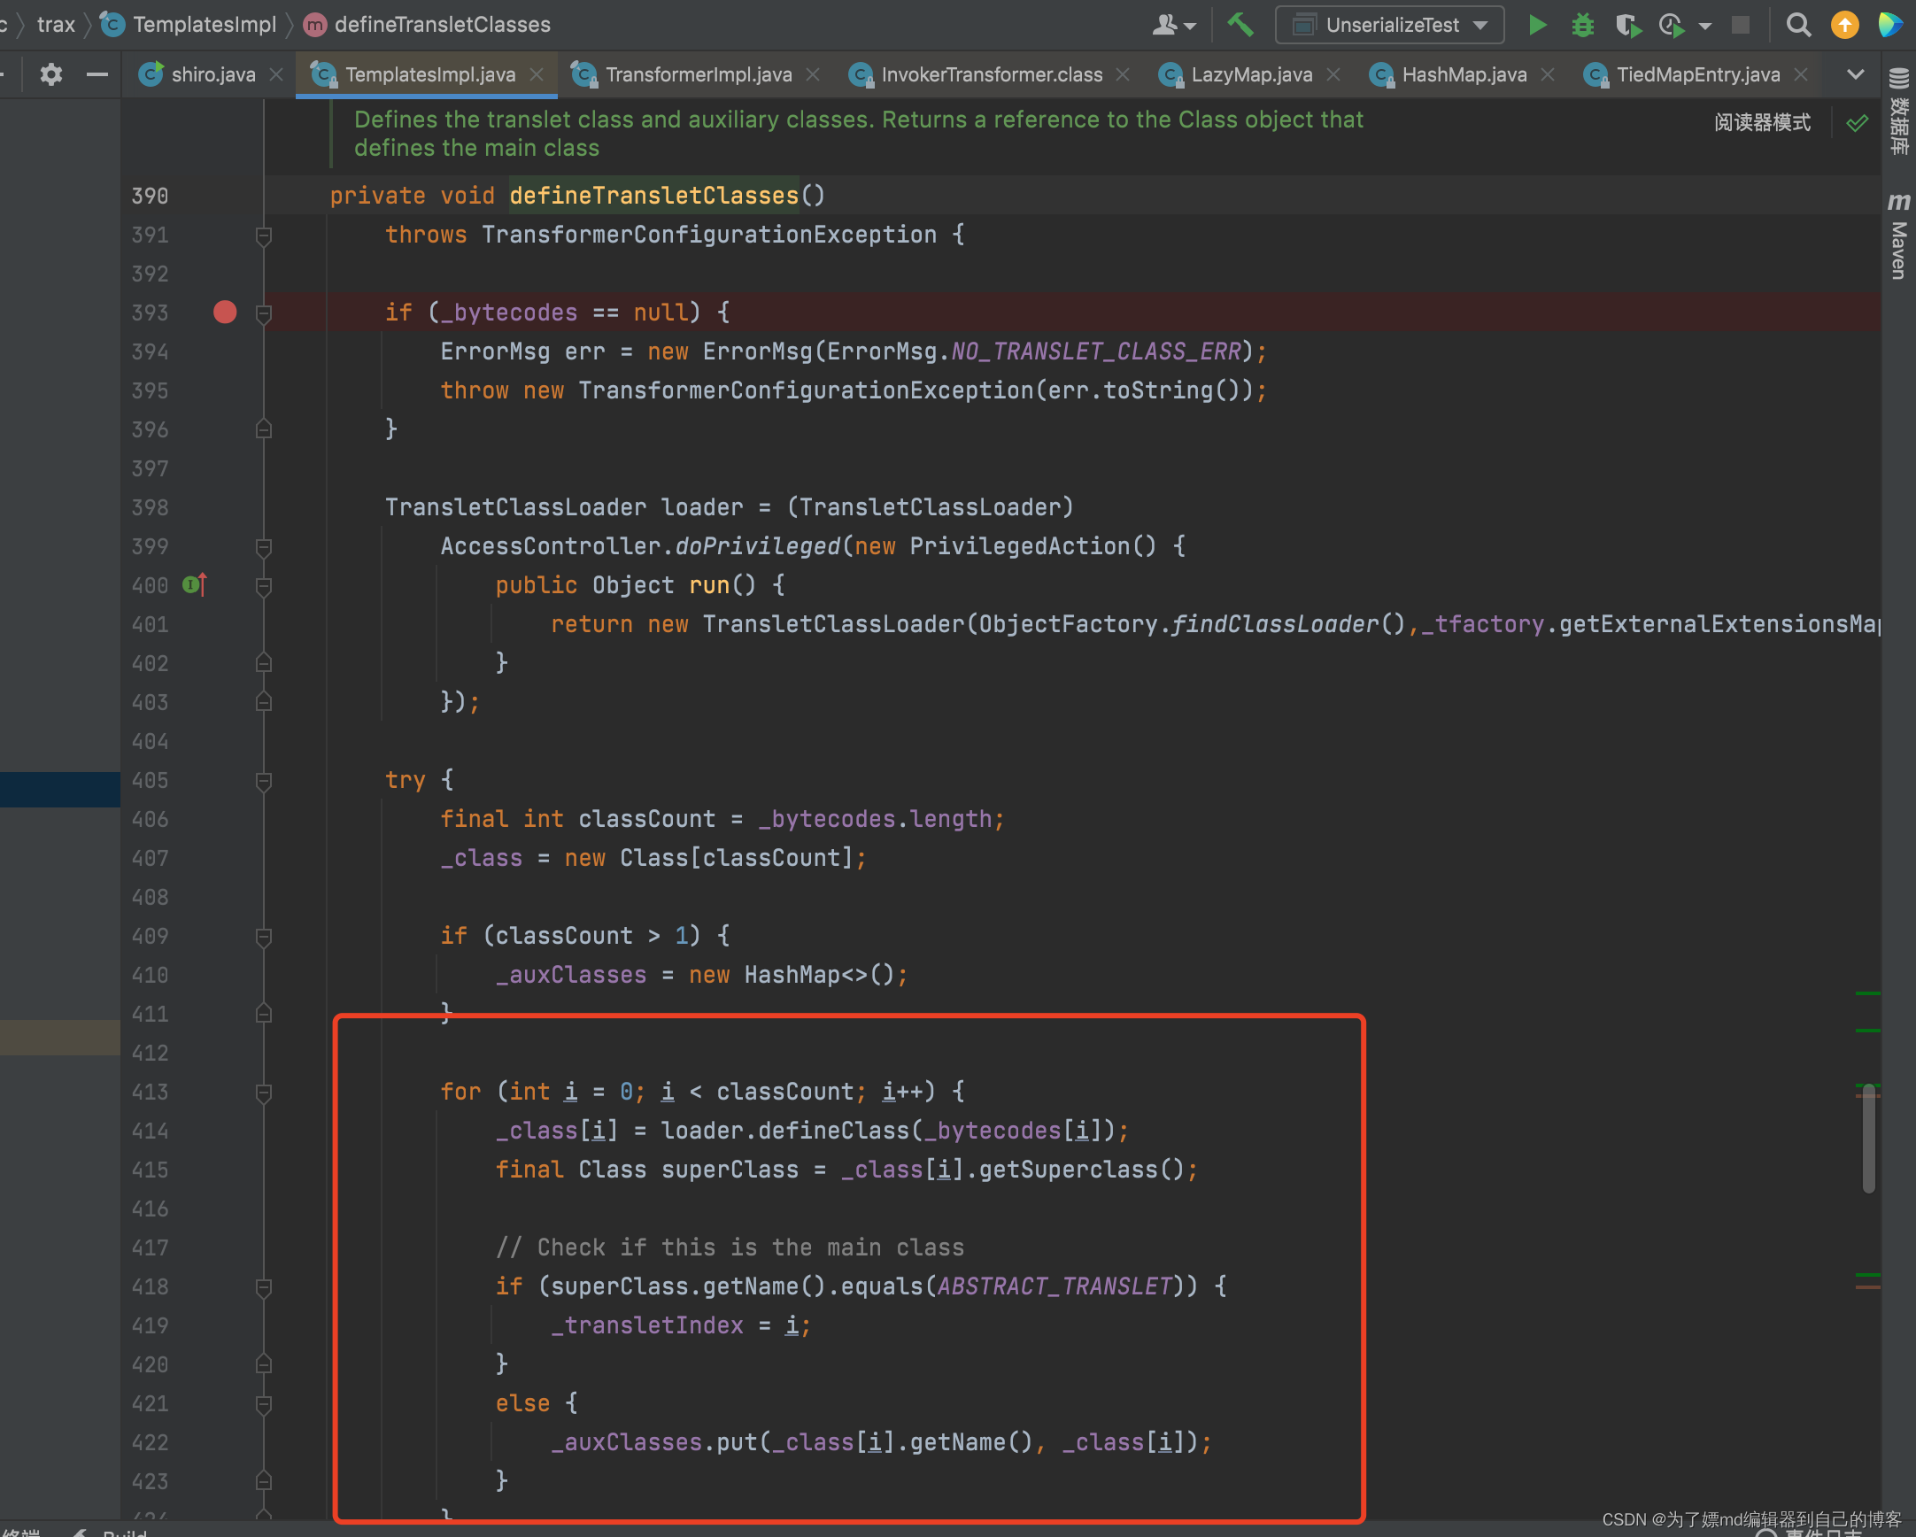Collapse the for loop fold at line 413
Screen dimensions: 1916x1537
(263, 1092)
